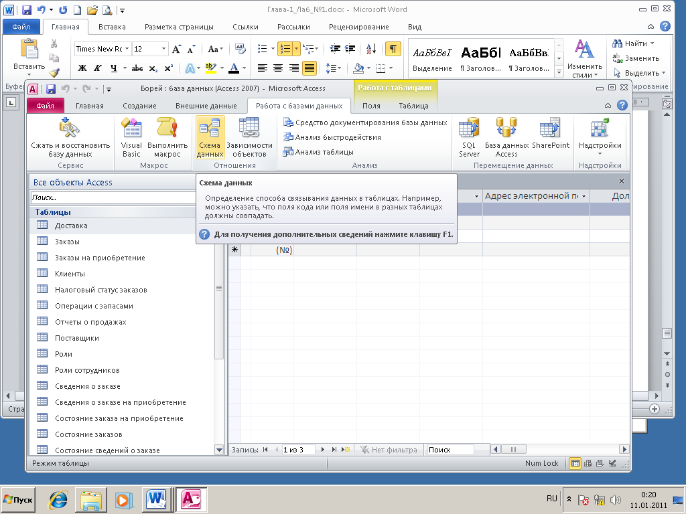Open Word Рецензирование tab
Viewport: 686px width, 514px height.
(x=359, y=27)
